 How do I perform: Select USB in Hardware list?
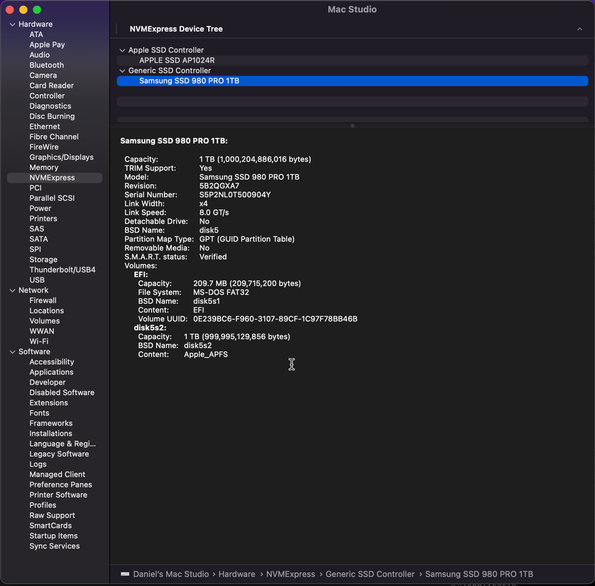coord(37,280)
